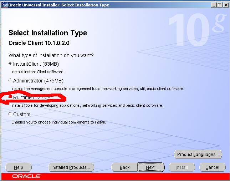230x181 pixels.
Task: Cancel the Oracle installer
Action: pyautogui.click(x=212, y=167)
